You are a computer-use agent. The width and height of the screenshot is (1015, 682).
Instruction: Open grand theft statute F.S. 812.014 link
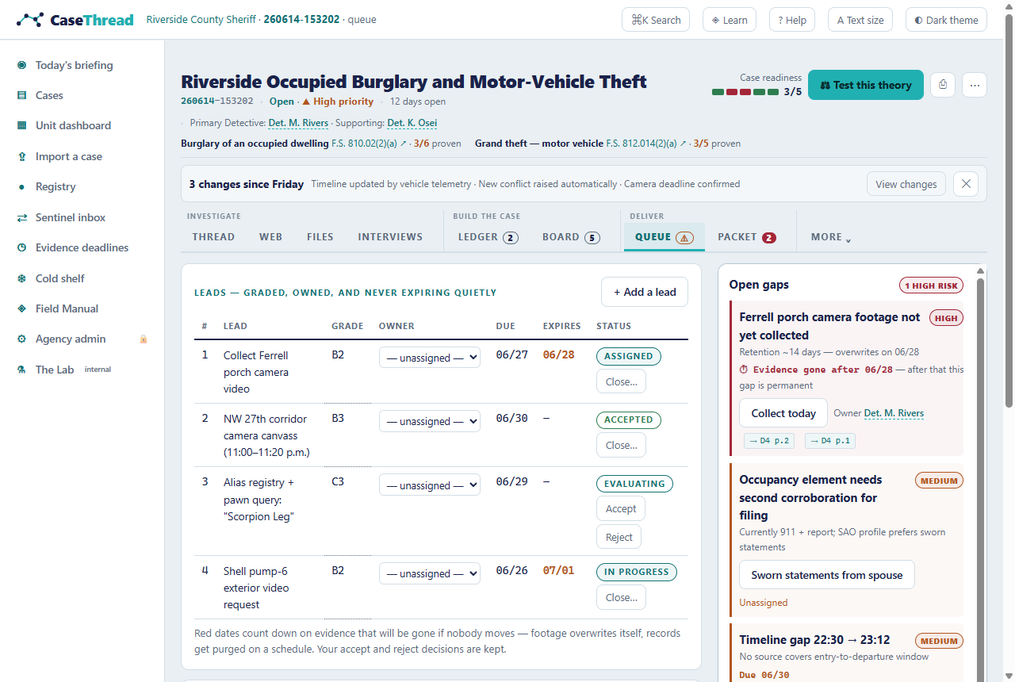tap(645, 144)
